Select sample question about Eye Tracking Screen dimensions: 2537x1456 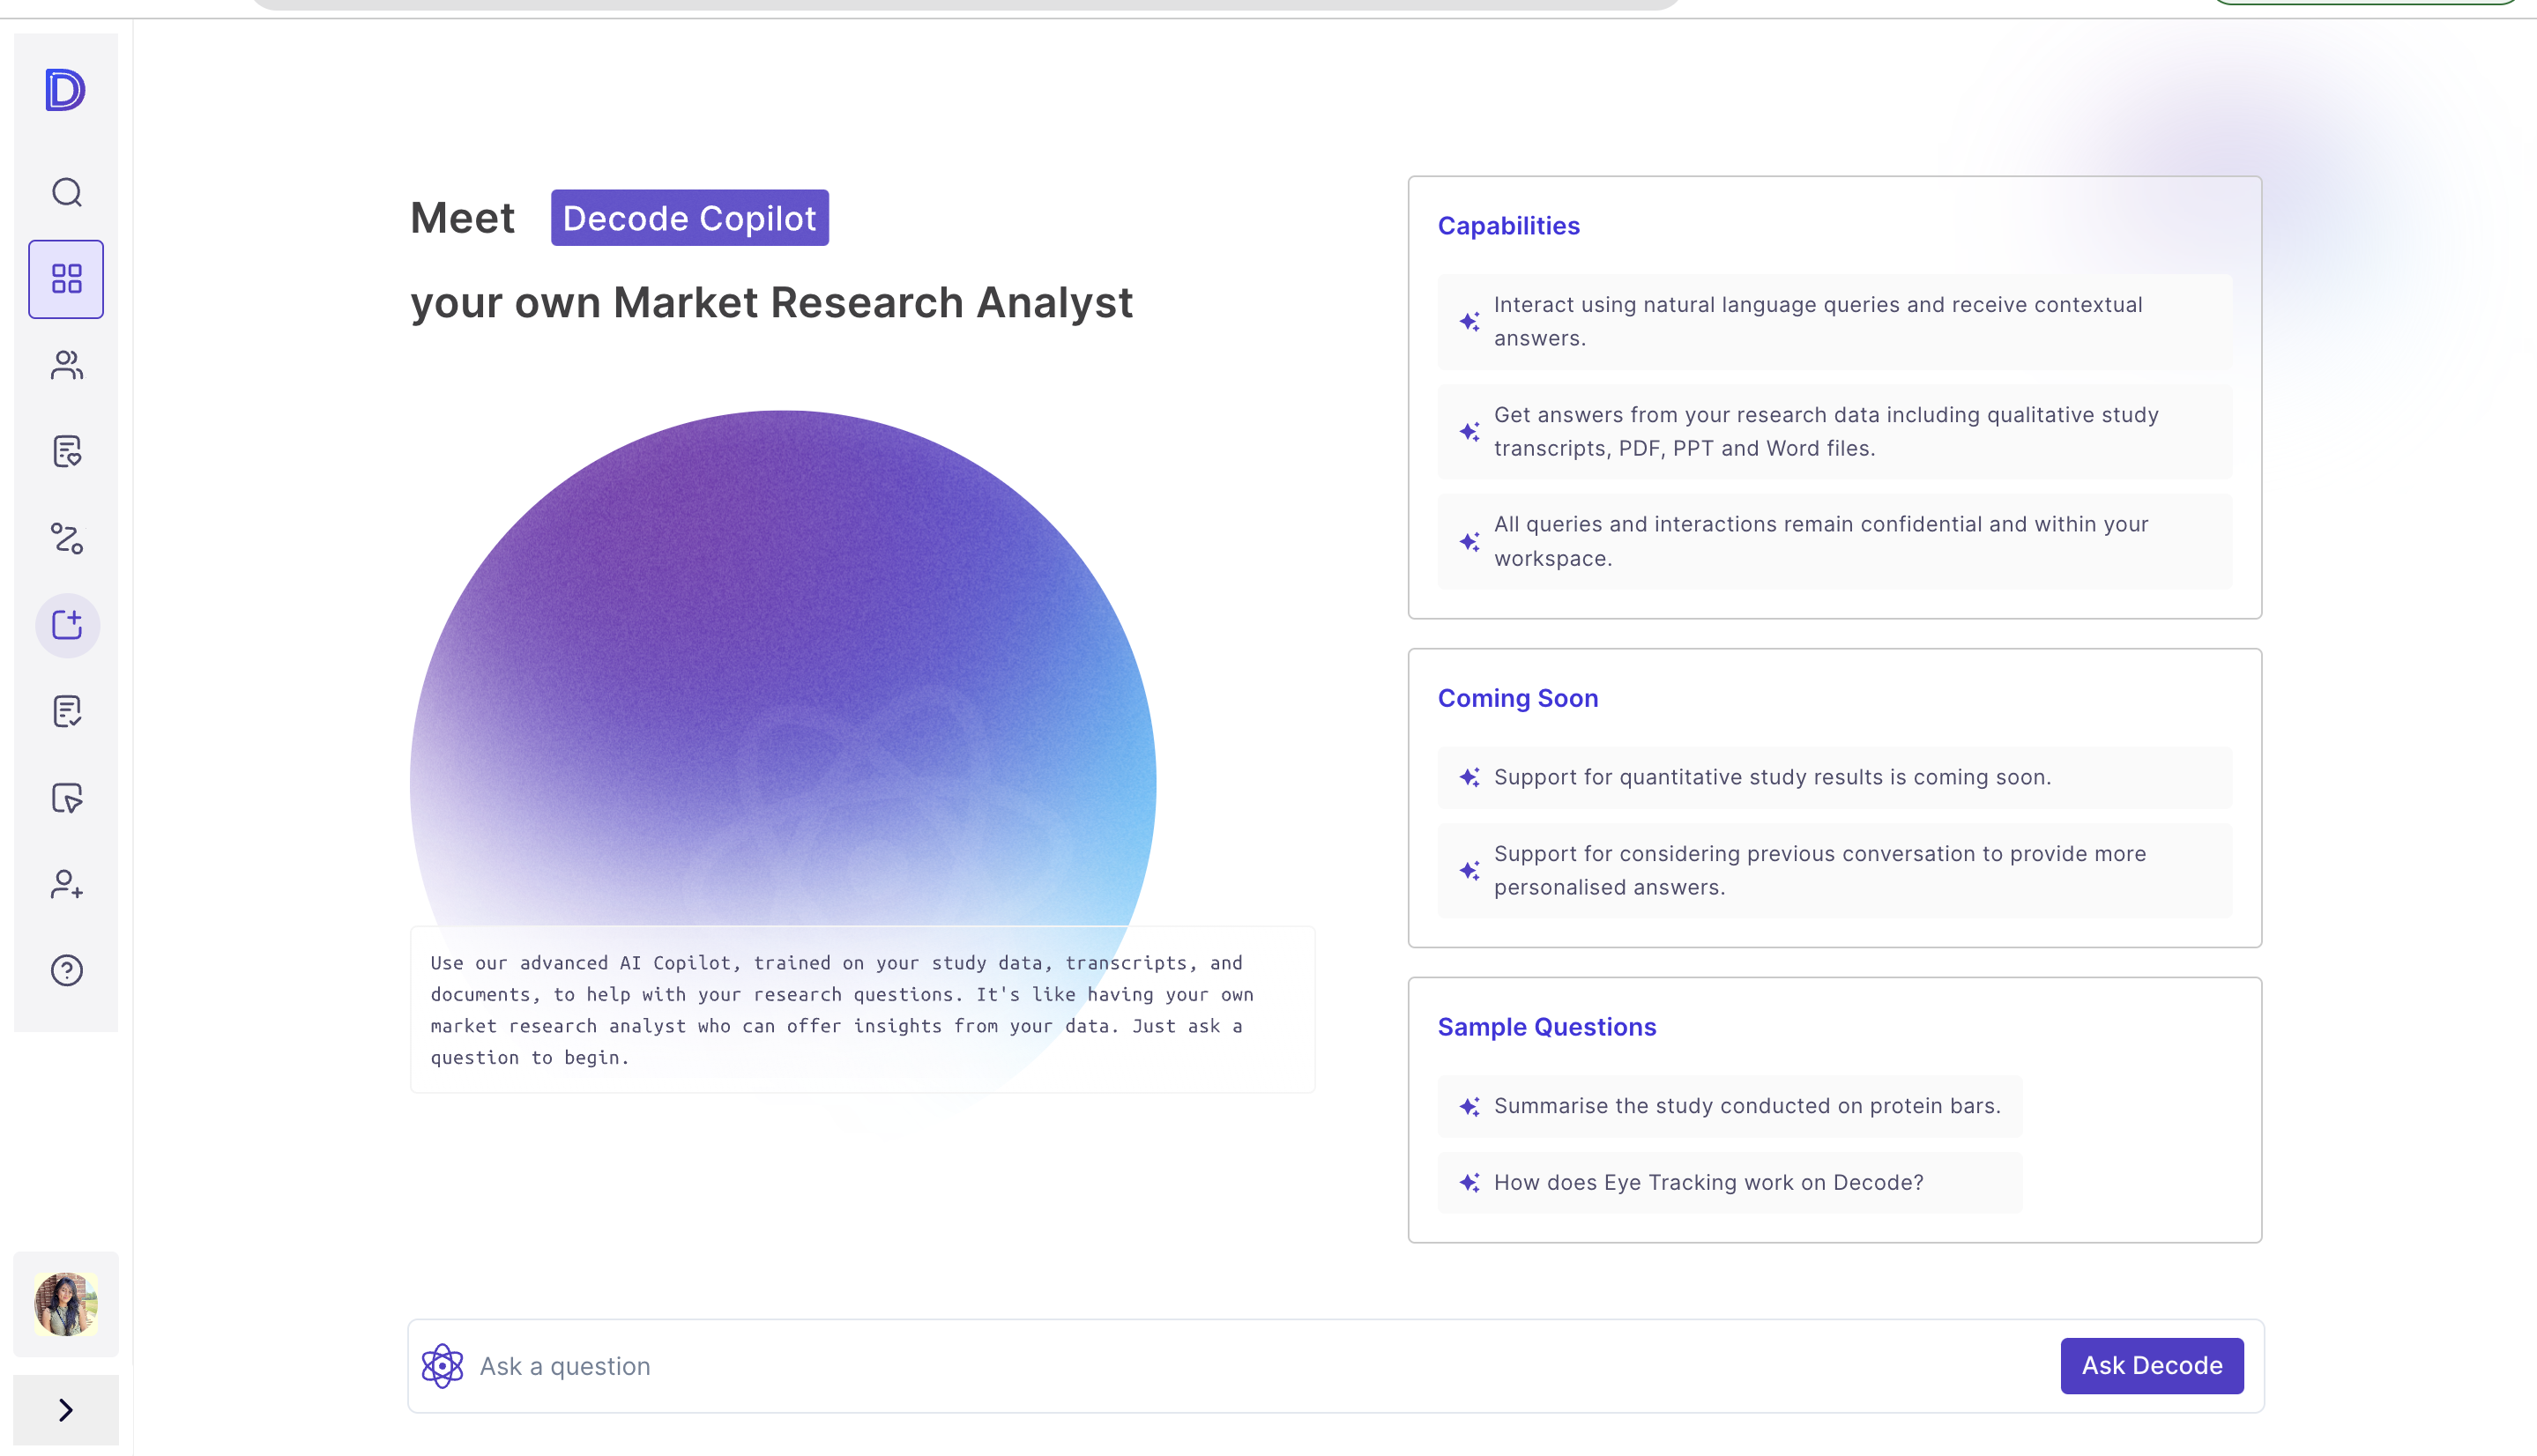coord(1729,1182)
